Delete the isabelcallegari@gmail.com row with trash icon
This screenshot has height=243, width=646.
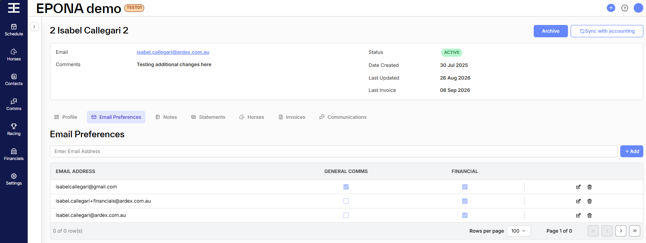(x=589, y=187)
